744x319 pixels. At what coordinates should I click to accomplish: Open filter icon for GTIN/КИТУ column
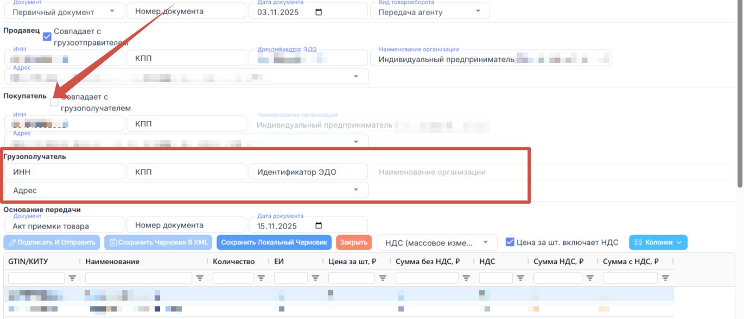[x=72, y=278]
